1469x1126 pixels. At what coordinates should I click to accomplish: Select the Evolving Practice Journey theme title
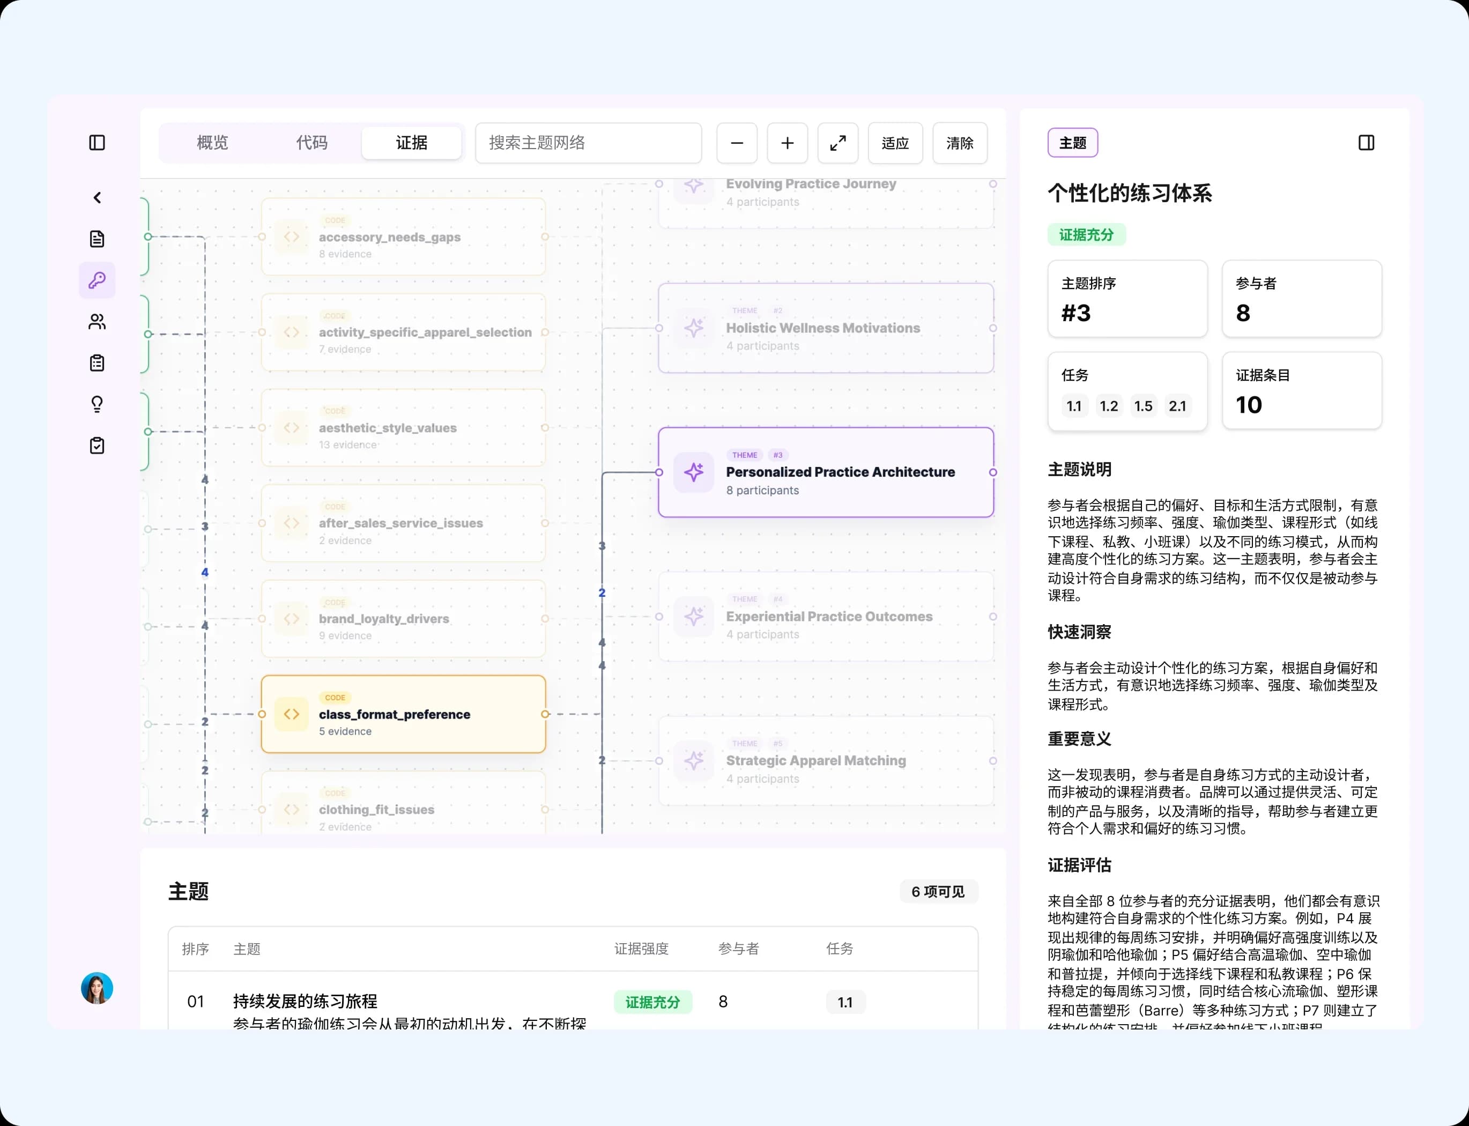coord(811,183)
